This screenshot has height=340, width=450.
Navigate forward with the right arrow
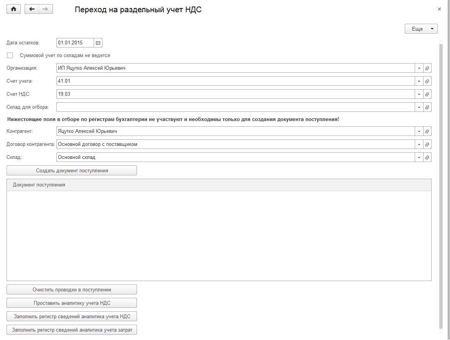[46, 9]
